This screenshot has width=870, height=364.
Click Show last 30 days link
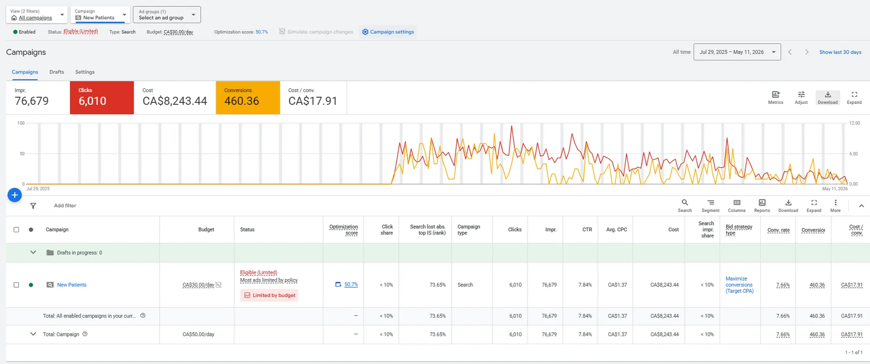pos(840,52)
